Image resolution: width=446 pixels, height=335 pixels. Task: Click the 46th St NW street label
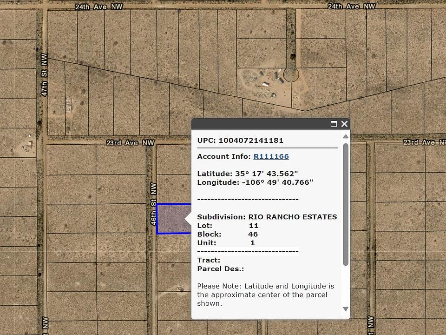tap(154, 204)
